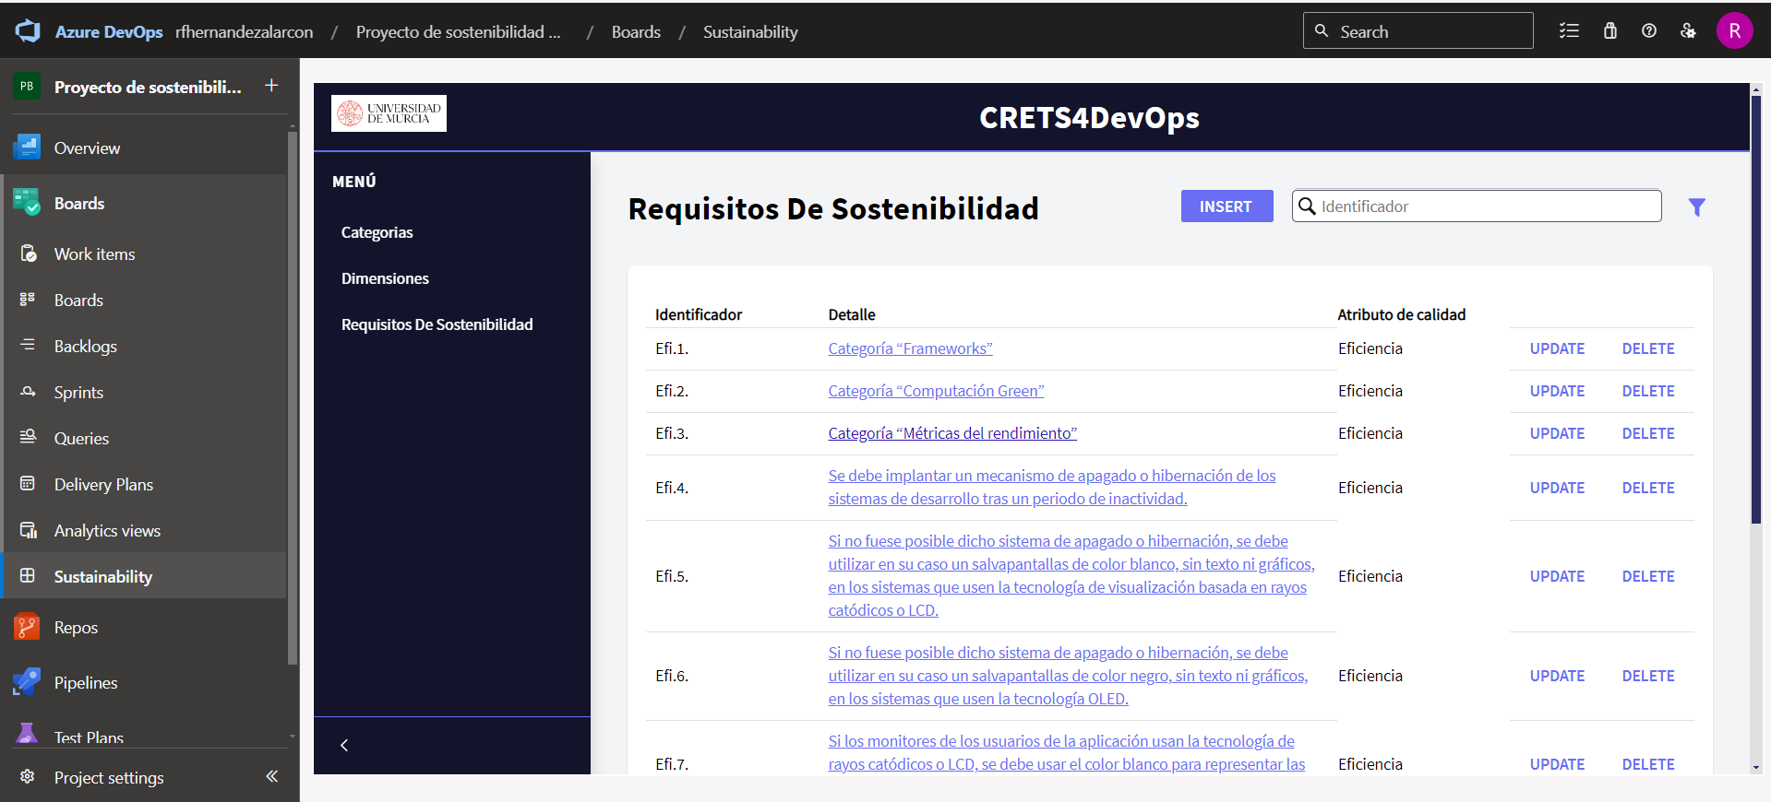Open the Marketplace shopping bag icon
The width and height of the screenshot is (1771, 802).
click(1609, 31)
